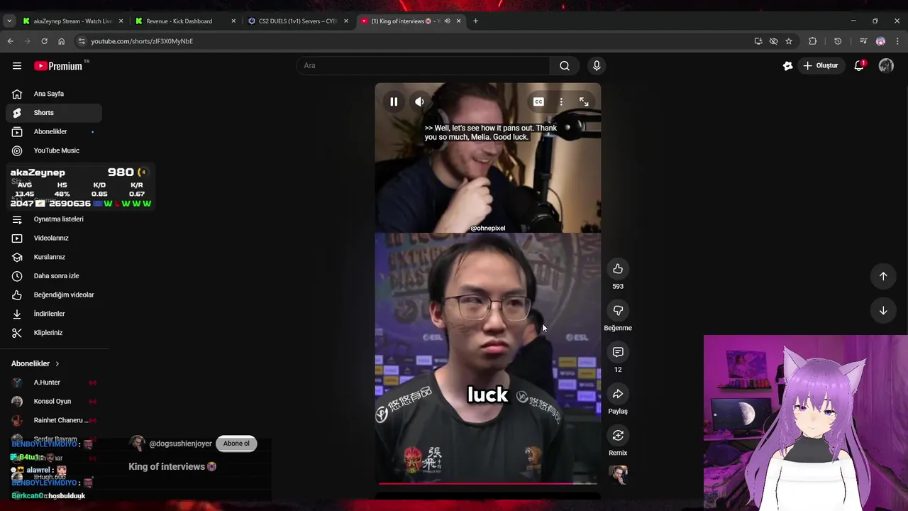Screen dimensions: 908x511
Task: Open Remix options for this Short
Action: [x=618, y=435]
